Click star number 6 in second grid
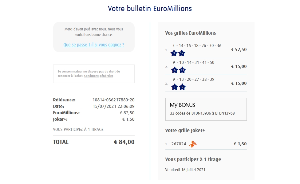Screen dimensions: 300x184 pyautogui.click(x=175, y=70)
